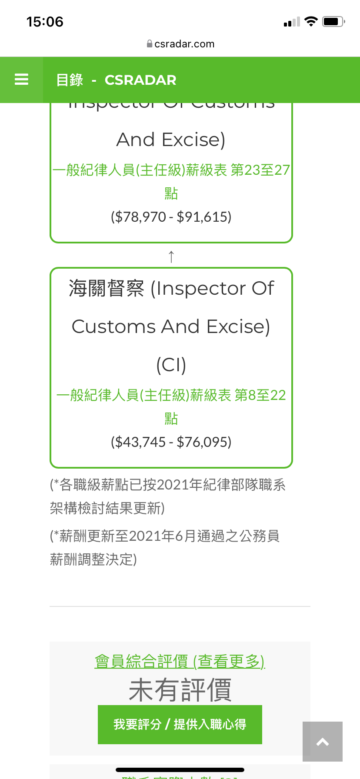Click 我要評分 / 提供入職心得 button
Viewport: 360px width, 779px height.
tap(180, 724)
